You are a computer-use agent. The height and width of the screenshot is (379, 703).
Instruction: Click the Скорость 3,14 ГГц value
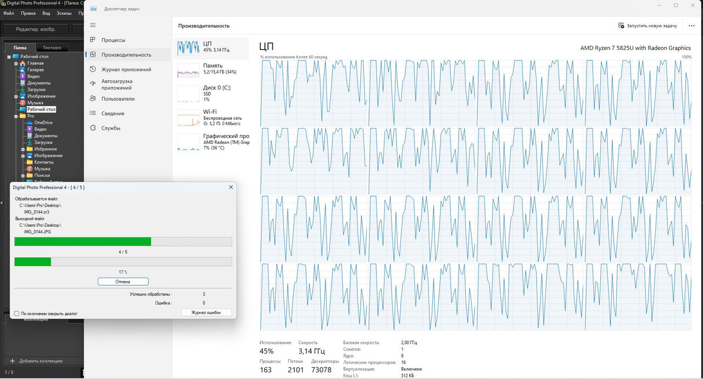[x=311, y=351]
